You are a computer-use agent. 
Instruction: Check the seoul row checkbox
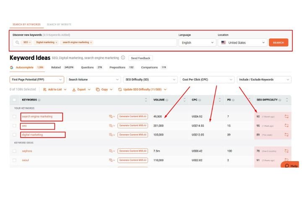point(14,160)
